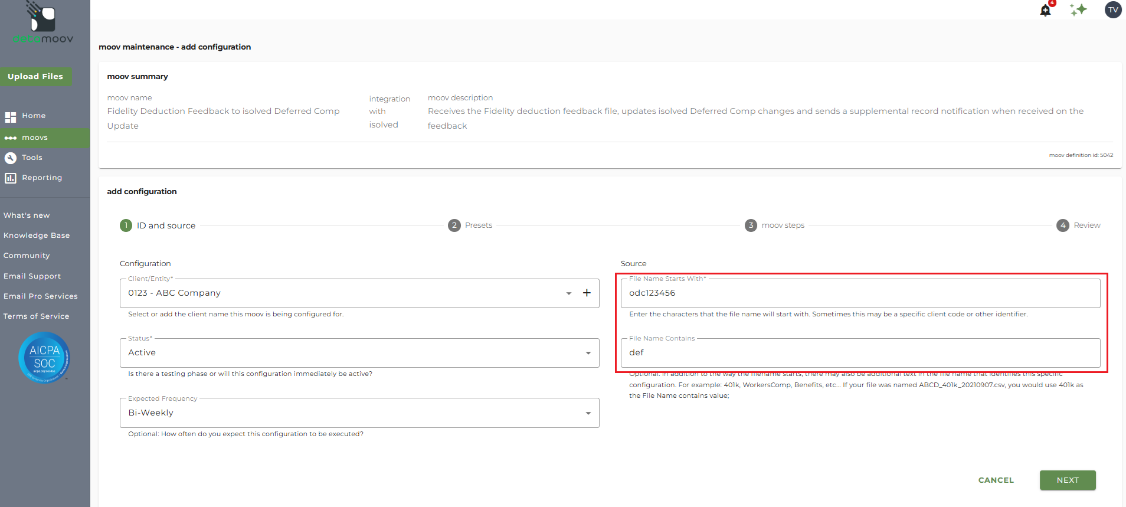The height and width of the screenshot is (507, 1126).
Task: Open the TV user avatar menu
Action: 1113,10
